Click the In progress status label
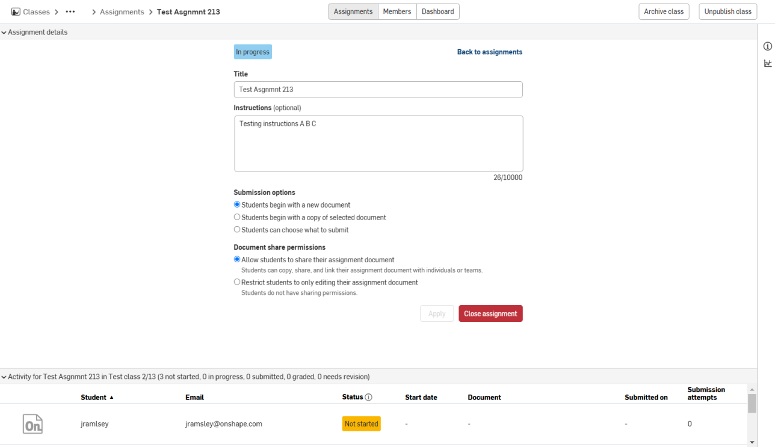Viewport: 775px width, 447px height. pyautogui.click(x=253, y=52)
